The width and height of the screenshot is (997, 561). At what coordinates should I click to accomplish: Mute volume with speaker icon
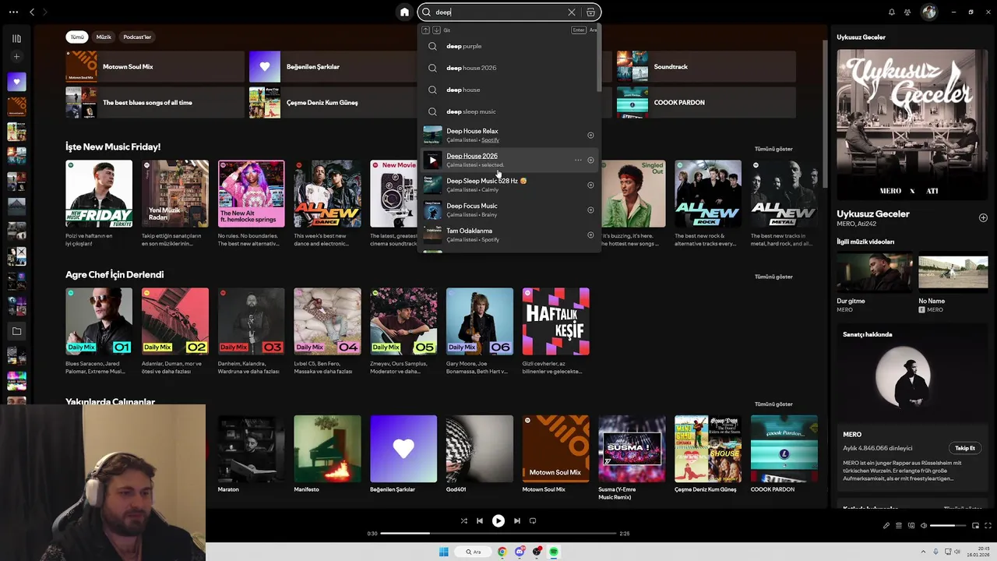[x=924, y=526]
